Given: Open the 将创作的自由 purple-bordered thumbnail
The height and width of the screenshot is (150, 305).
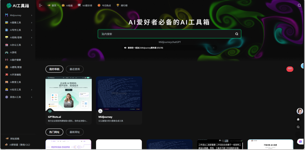Looking at the screenshot, I should click(68, 144).
